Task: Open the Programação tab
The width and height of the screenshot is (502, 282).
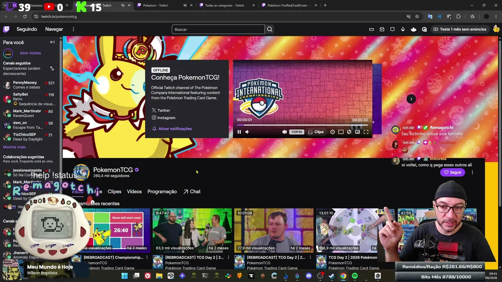Action: tap(162, 192)
